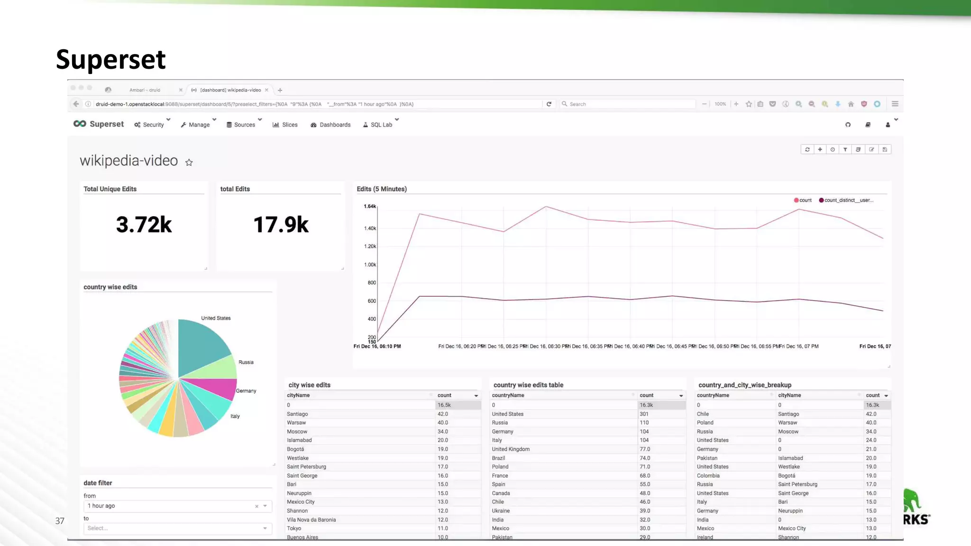Viewport: 971px width, 546px height.
Task: Set the dashboard refresh interval clock icon
Action: (x=833, y=149)
